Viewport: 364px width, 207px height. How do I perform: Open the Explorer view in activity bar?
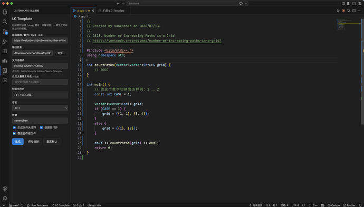(5, 12)
